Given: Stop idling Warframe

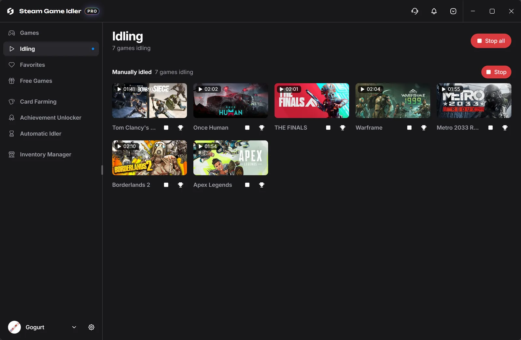Looking at the screenshot, I should pos(409,128).
